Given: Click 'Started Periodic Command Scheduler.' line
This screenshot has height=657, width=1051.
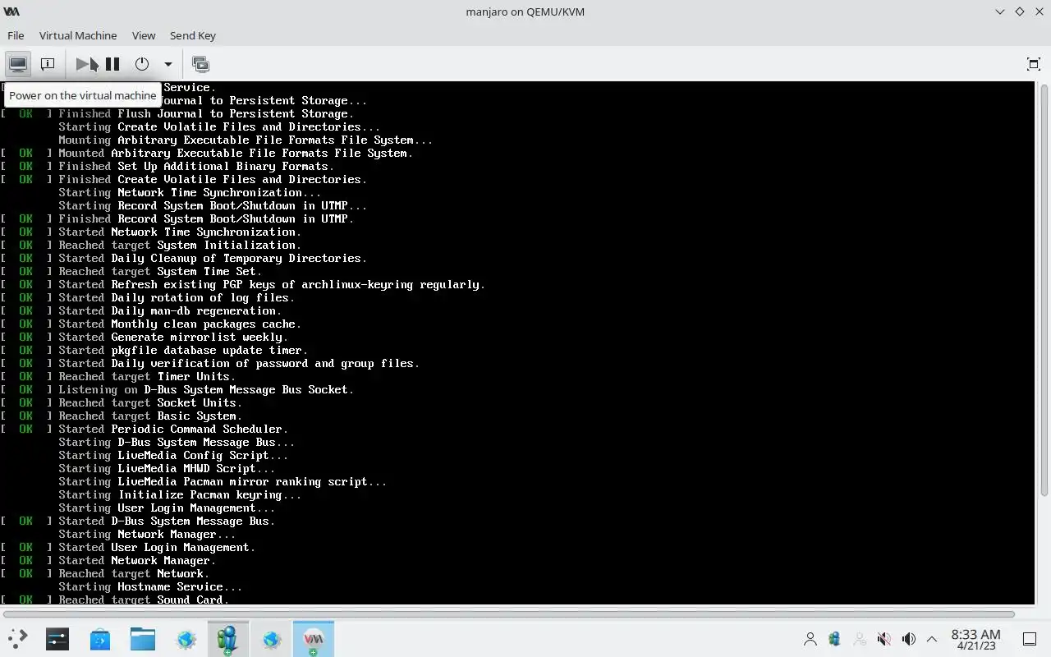Looking at the screenshot, I should pyautogui.click(x=173, y=429).
